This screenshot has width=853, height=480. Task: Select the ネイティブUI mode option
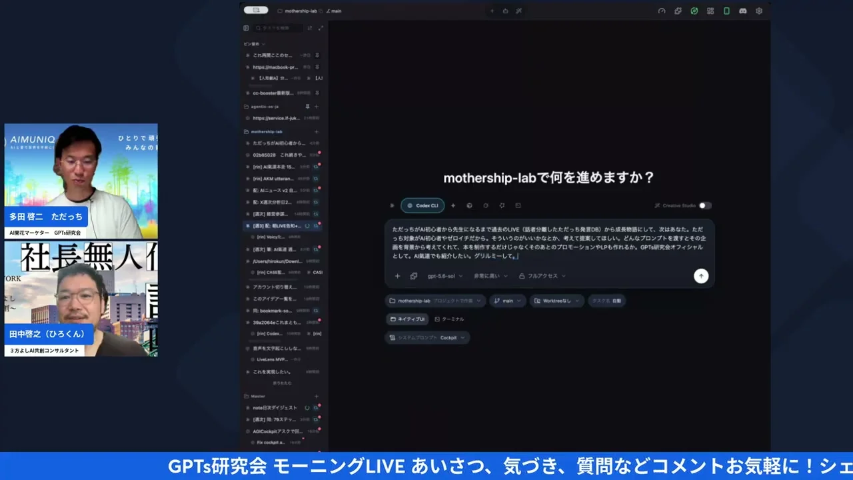407,319
